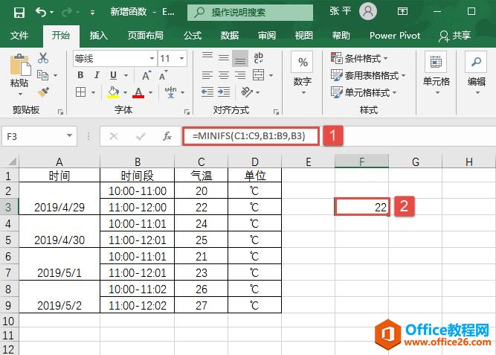Click the Wrap Text icon
The width and height of the screenshot is (496, 355).
click(x=259, y=58)
